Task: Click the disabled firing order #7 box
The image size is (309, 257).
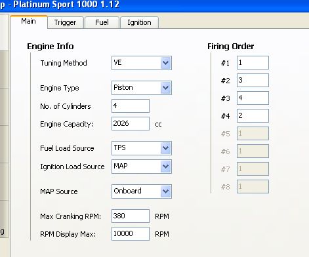Action: (x=253, y=169)
